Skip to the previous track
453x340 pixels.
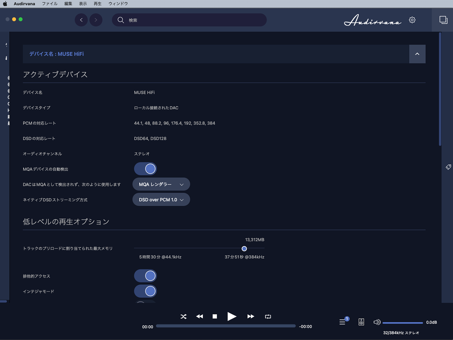click(x=200, y=316)
